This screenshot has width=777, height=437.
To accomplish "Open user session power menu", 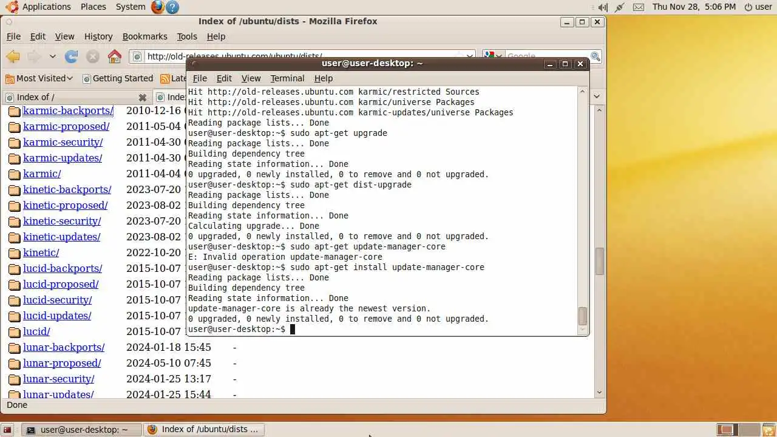I will [x=758, y=7].
